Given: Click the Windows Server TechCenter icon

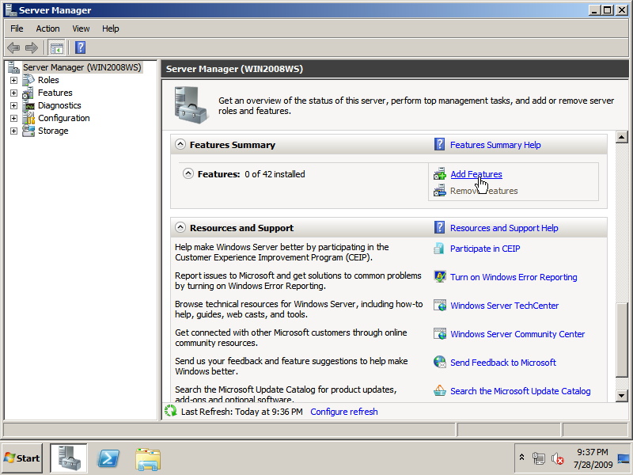Looking at the screenshot, I should (440, 306).
